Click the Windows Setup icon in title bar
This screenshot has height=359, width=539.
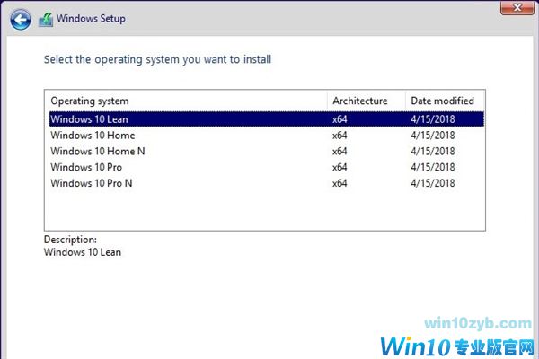coord(46,20)
